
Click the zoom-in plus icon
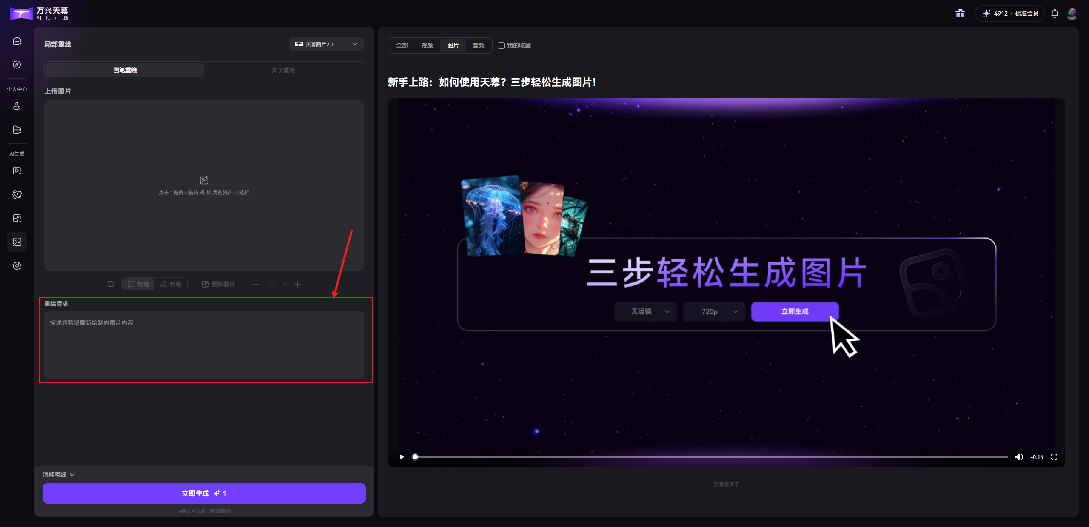[x=297, y=284]
